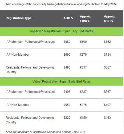Screen dimensions: 124x134
Task: Click the in-person IAP Member $880 price
Action: [x=67, y=42]
